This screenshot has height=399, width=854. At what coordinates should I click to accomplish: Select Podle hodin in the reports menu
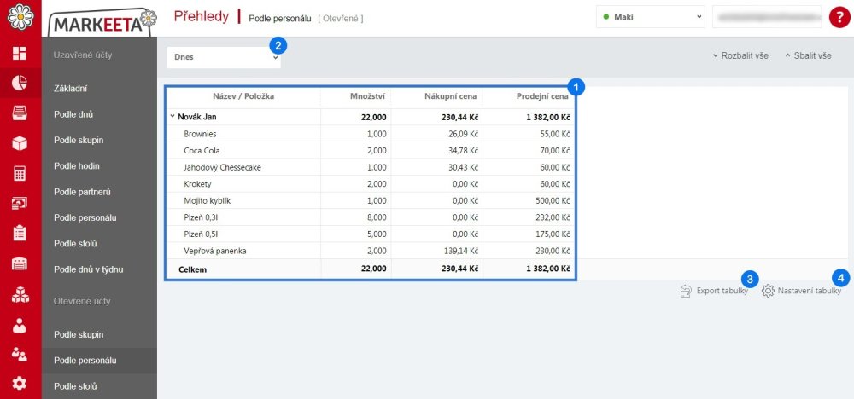[77, 165]
